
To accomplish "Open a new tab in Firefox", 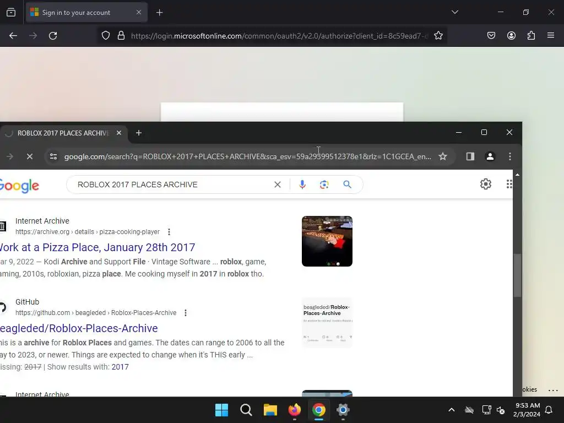I will click(x=159, y=13).
